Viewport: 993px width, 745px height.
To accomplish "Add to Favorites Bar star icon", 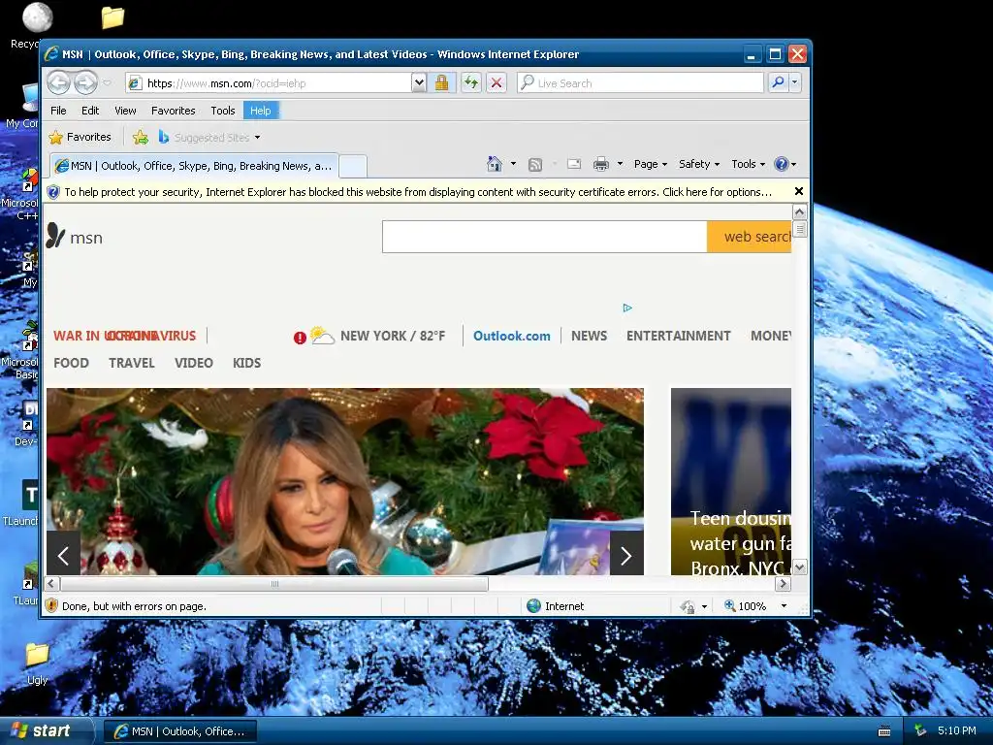I will pos(141,137).
